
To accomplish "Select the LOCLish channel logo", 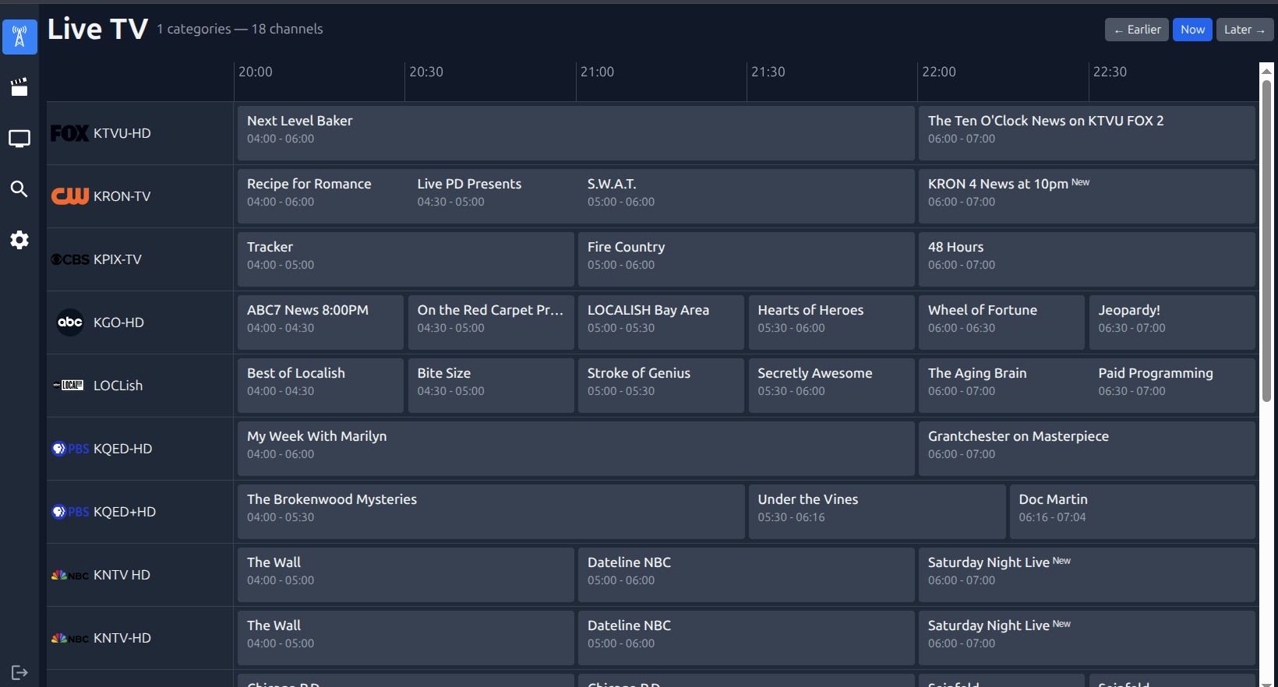I will 70,386.
